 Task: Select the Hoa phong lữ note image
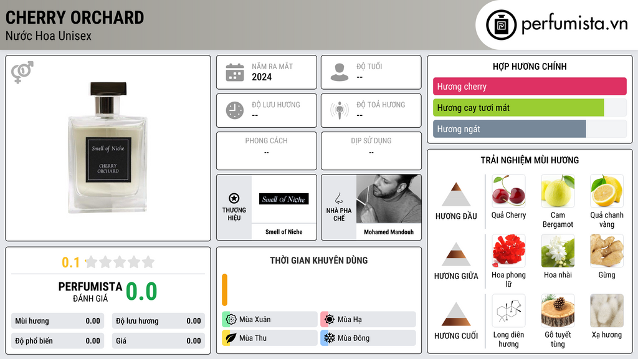coord(508,251)
